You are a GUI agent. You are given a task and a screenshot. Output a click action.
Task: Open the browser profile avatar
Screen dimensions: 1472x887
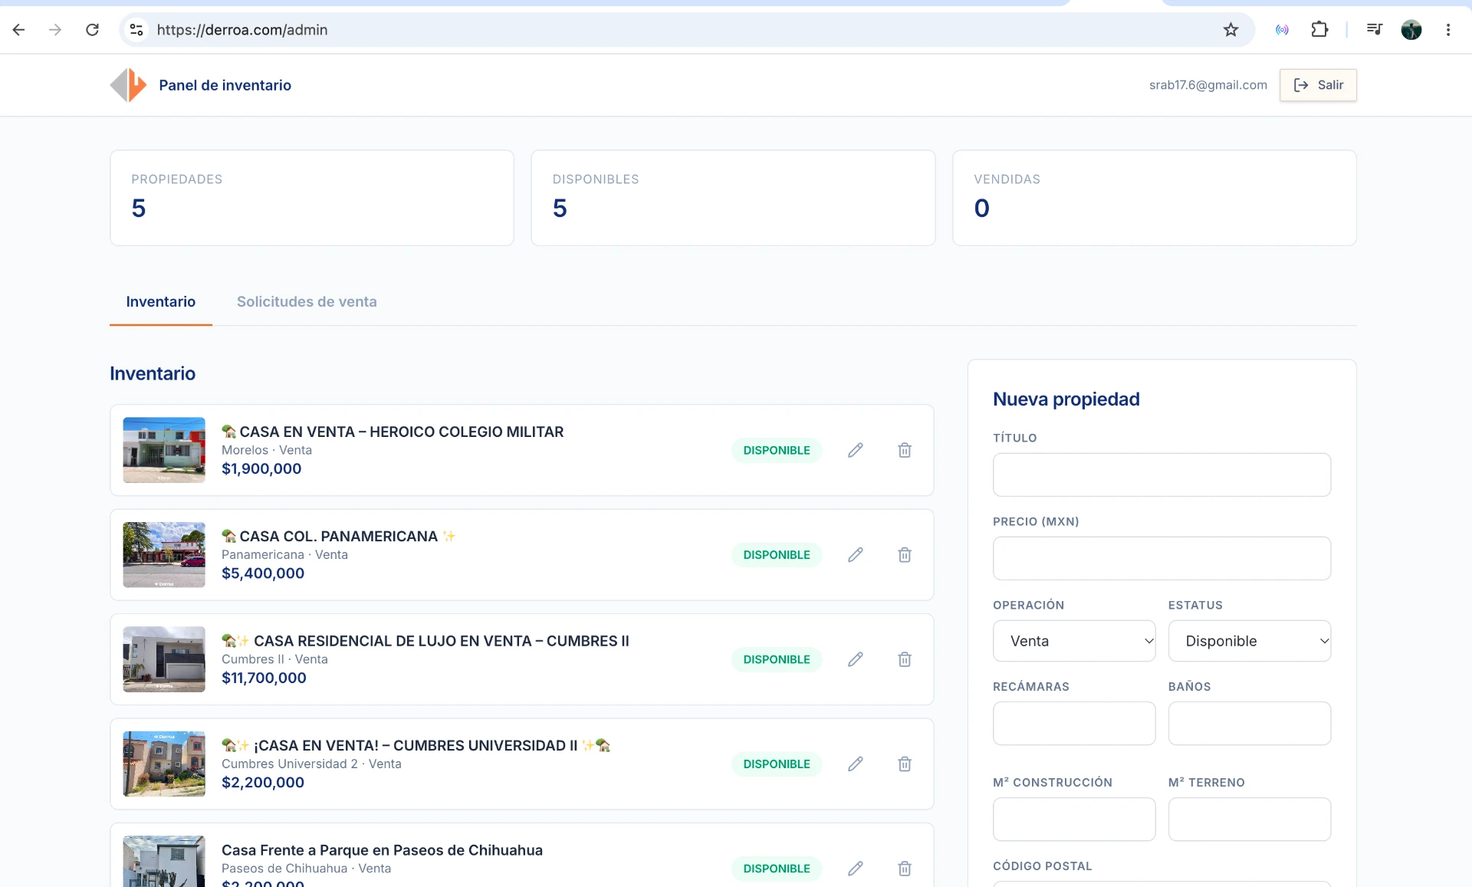click(1411, 30)
